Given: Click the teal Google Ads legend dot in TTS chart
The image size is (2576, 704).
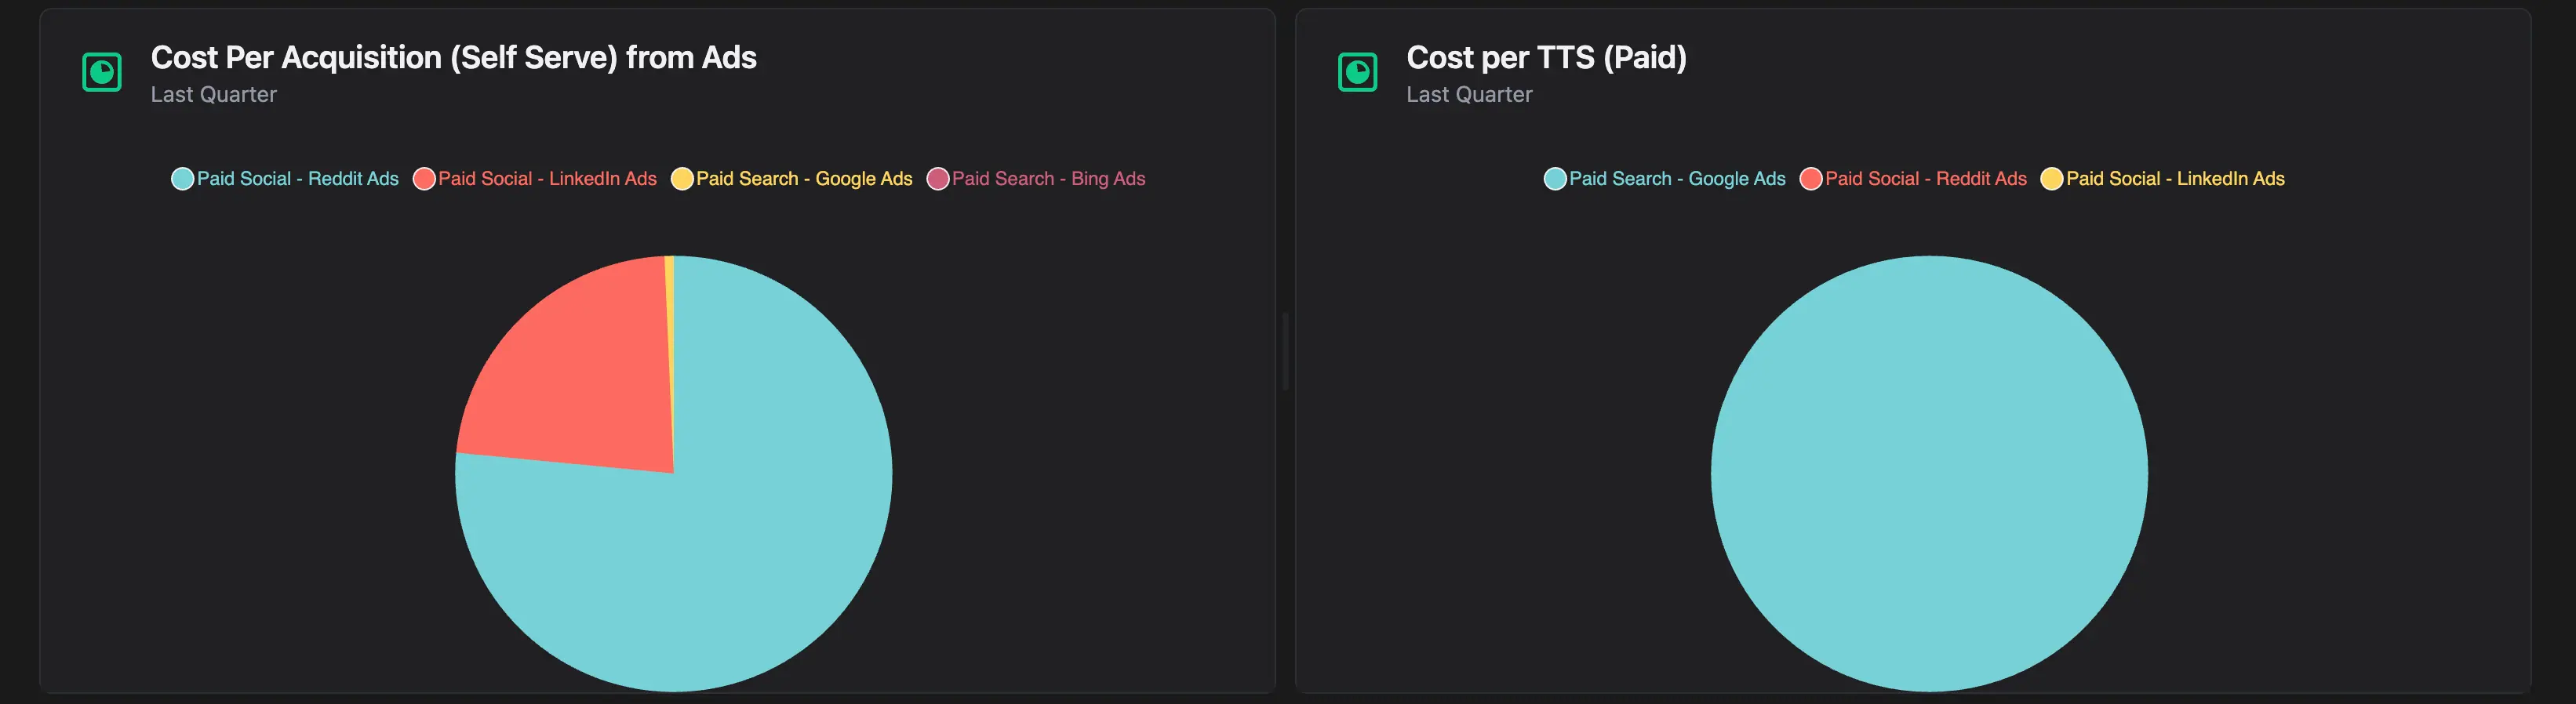Looking at the screenshot, I should pos(1555,179).
